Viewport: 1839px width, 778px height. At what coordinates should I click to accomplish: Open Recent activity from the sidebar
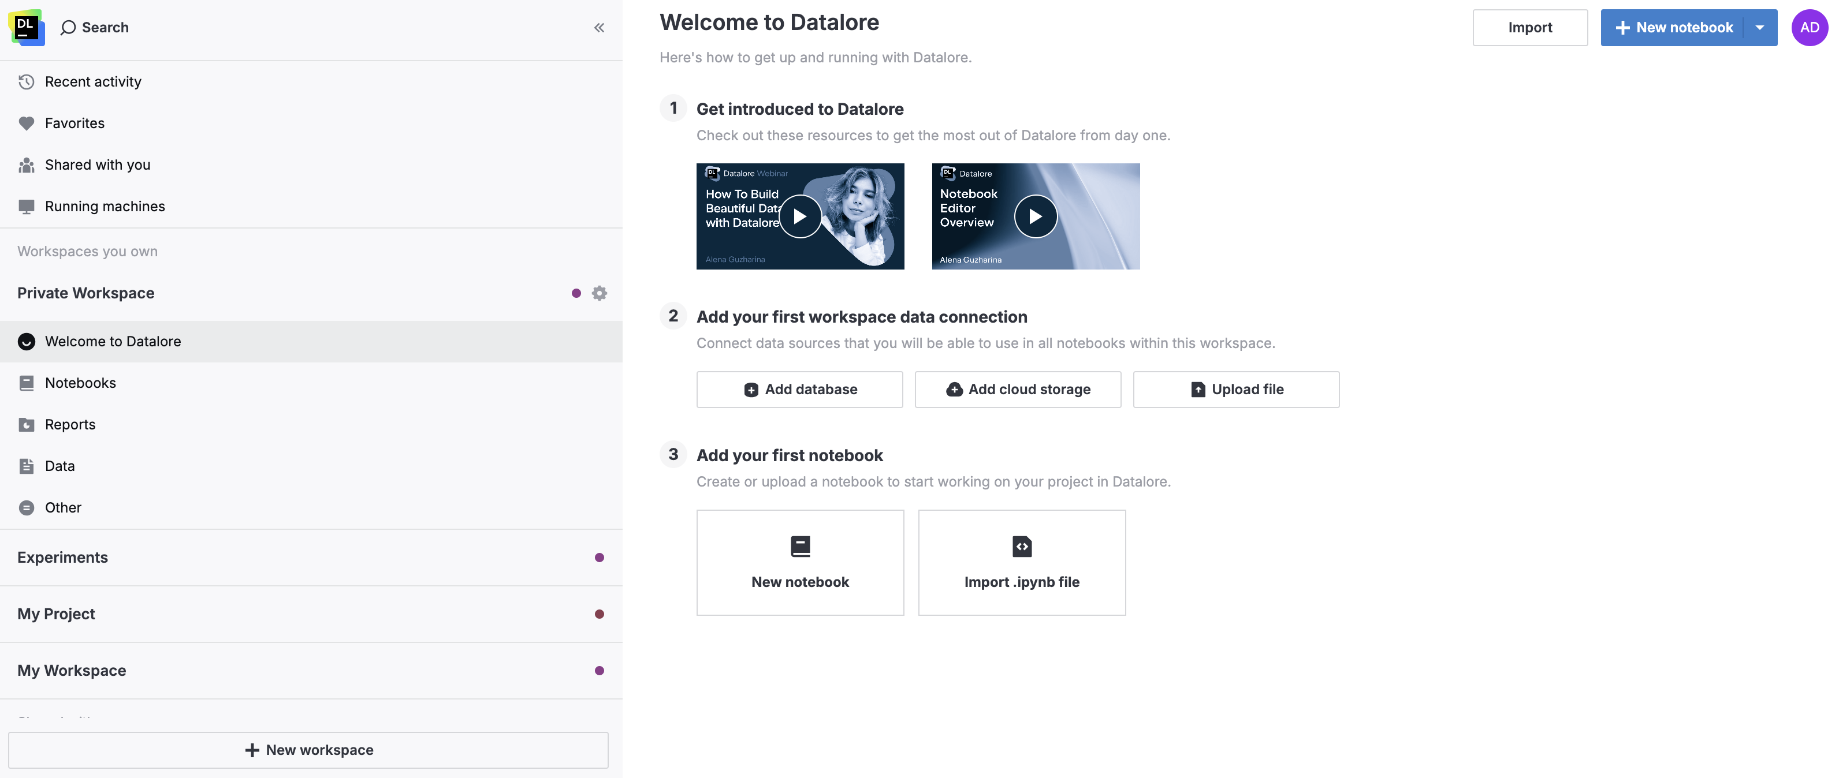pyautogui.click(x=93, y=81)
